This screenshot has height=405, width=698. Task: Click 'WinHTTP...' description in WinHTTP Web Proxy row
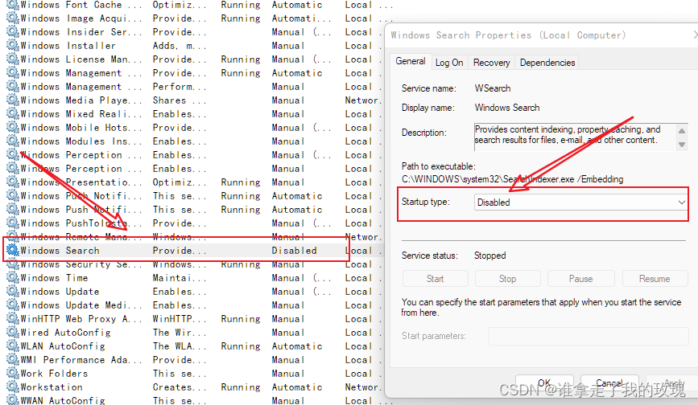tap(180, 319)
